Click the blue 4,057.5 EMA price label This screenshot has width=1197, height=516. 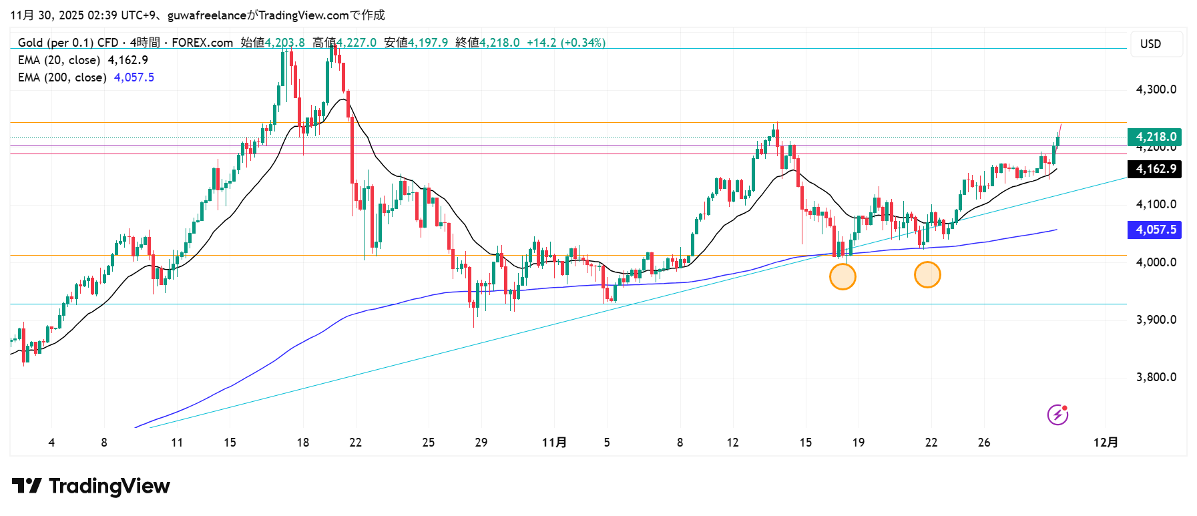1156,230
